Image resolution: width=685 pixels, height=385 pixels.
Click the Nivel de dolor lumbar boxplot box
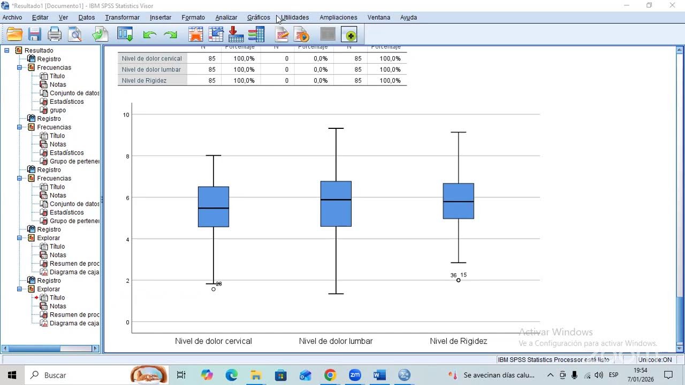(x=336, y=204)
